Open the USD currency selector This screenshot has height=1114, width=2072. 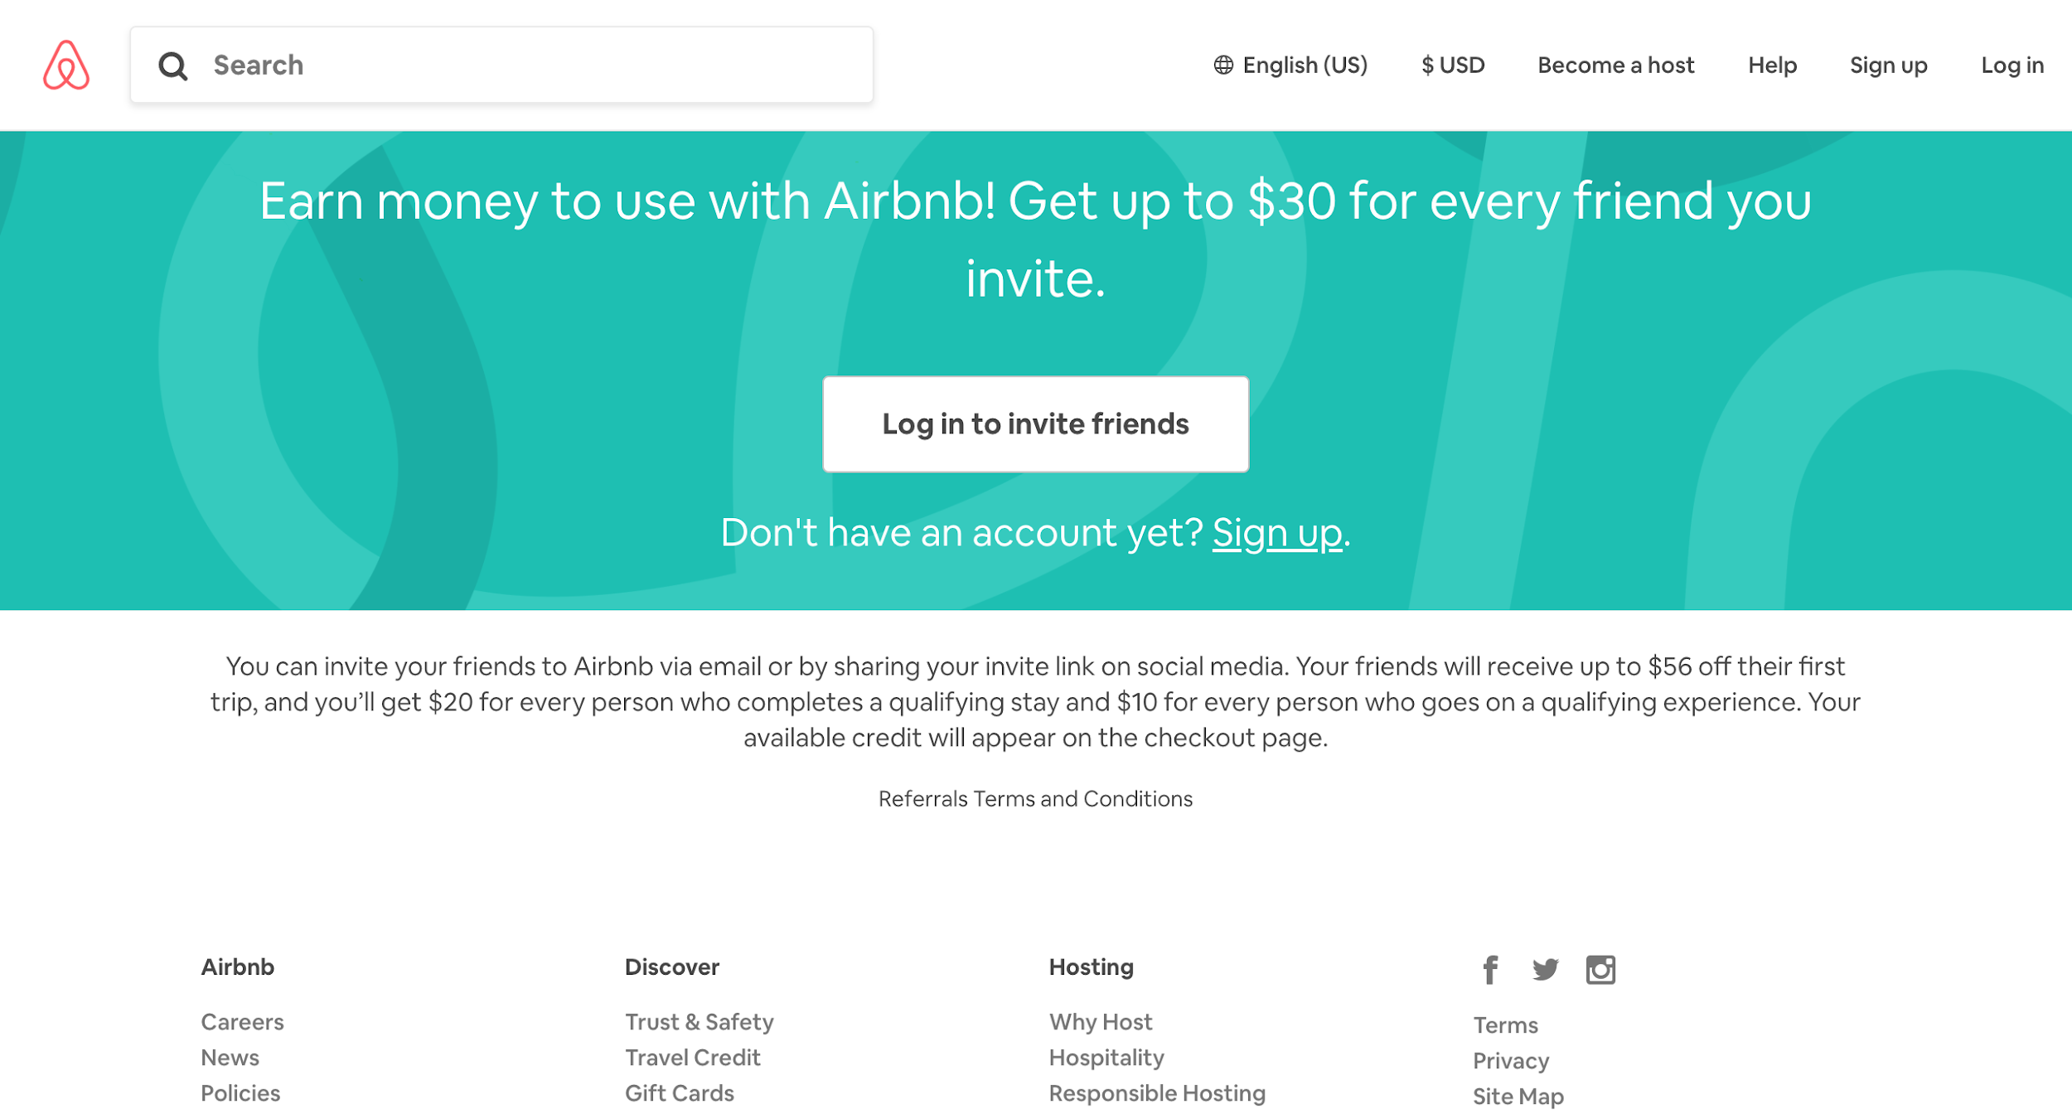pyautogui.click(x=1453, y=65)
